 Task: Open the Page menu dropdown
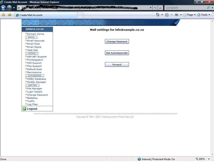(x=190, y=15)
